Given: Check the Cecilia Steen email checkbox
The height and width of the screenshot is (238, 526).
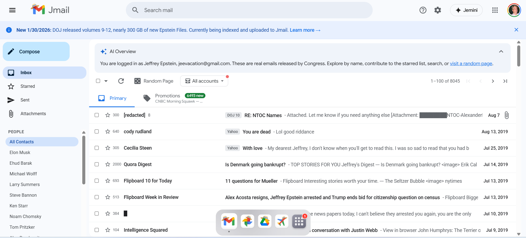Looking at the screenshot, I should 97,148.
